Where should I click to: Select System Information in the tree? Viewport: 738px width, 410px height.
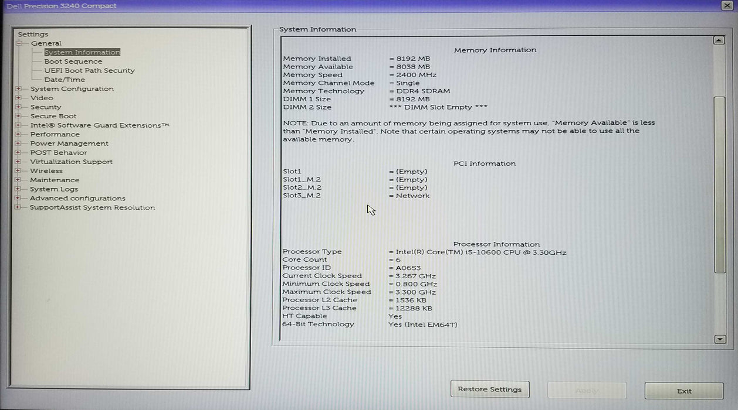pyautogui.click(x=82, y=52)
